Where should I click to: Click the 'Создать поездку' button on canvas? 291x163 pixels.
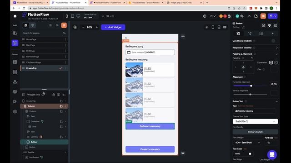[150, 149]
